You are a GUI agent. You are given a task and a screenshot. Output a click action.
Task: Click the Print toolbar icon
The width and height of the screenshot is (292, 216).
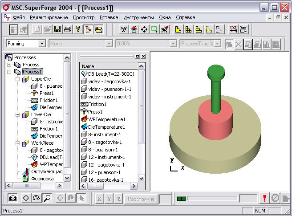click(x=68, y=29)
